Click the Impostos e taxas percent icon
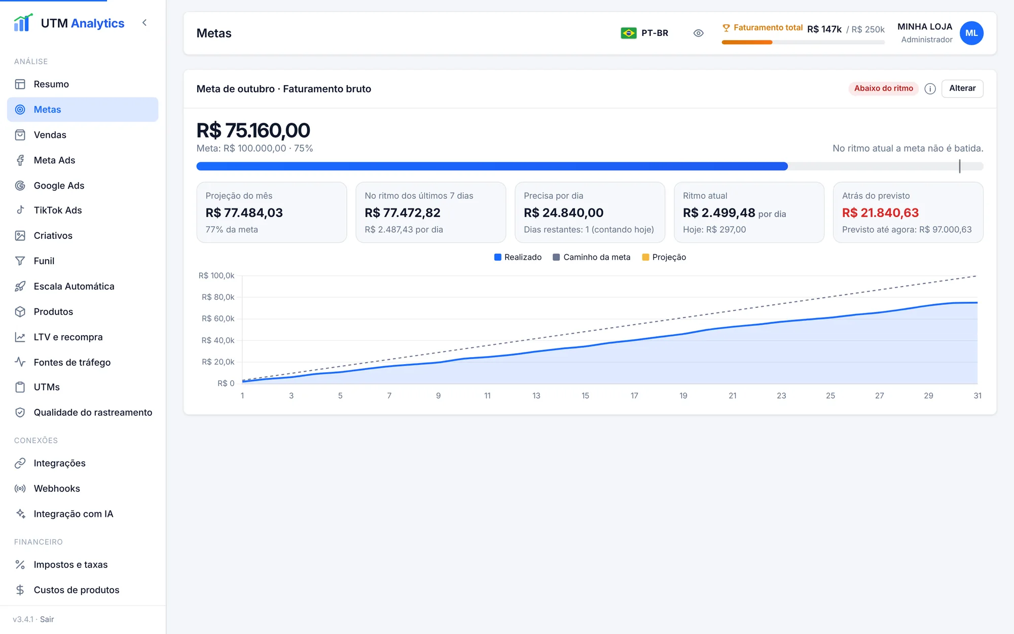The height and width of the screenshot is (634, 1014). click(x=20, y=565)
